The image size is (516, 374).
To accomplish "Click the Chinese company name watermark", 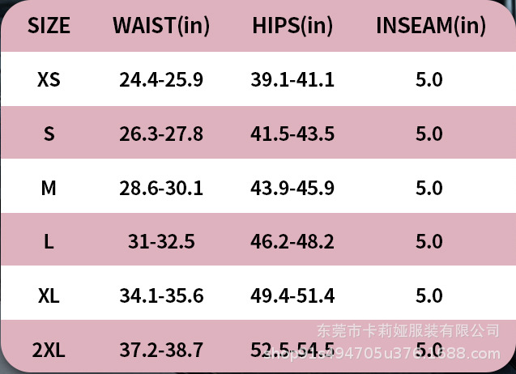I will pyautogui.click(x=407, y=330).
